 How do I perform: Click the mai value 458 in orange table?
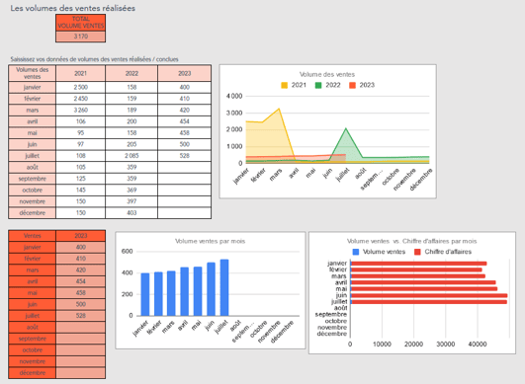click(81, 293)
